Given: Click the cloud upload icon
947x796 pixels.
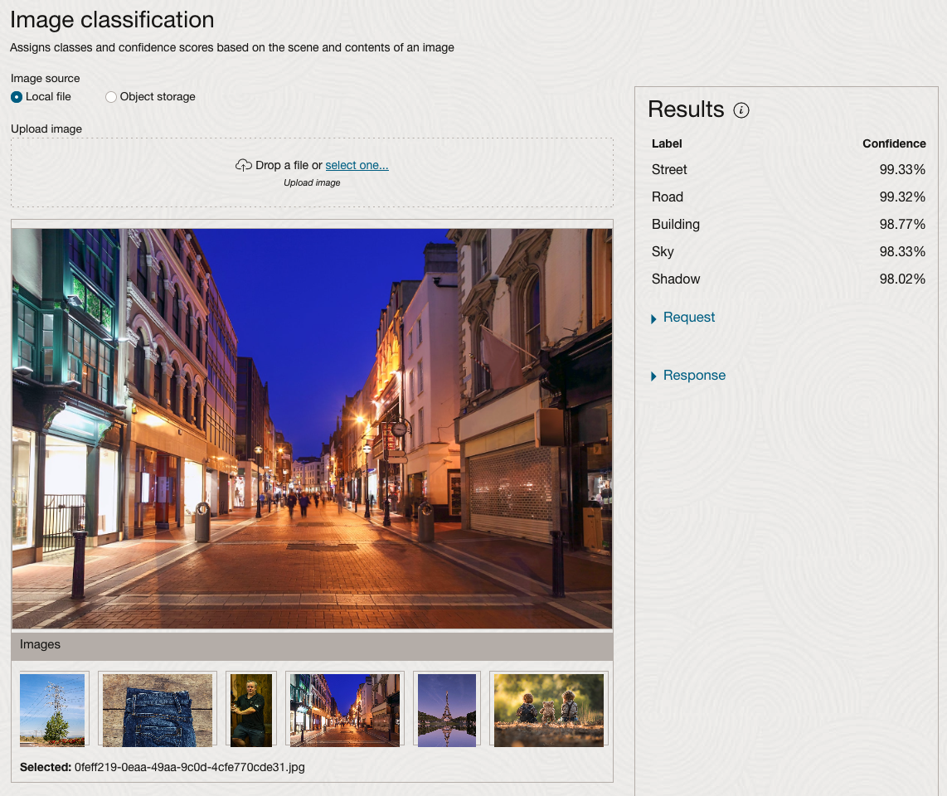Looking at the screenshot, I should tap(243, 165).
